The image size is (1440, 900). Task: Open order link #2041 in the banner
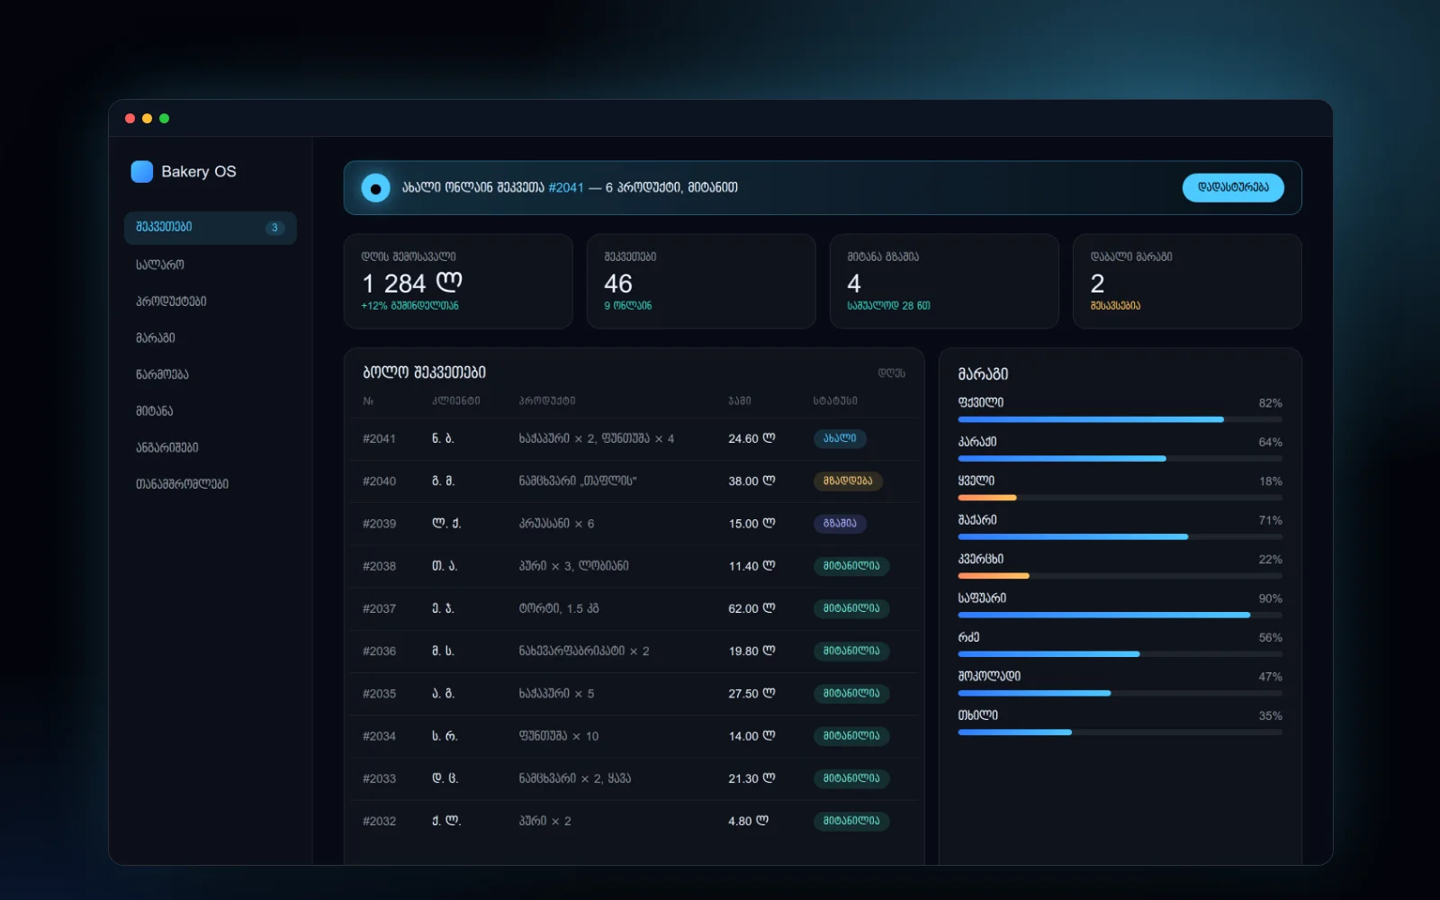[566, 187]
